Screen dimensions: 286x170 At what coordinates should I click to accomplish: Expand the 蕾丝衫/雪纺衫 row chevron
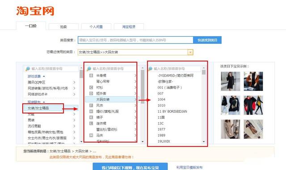(x=135, y=129)
